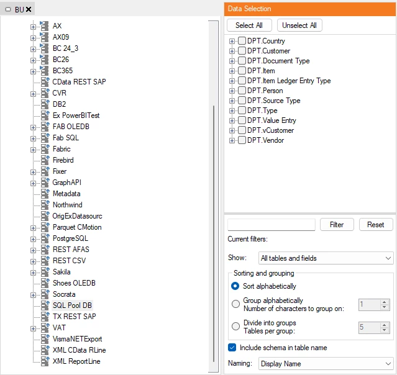Image resolution: width=397 pixels, height=375 pixels.
Task: Click the BC26 data source icon
Action: [44, 59]
